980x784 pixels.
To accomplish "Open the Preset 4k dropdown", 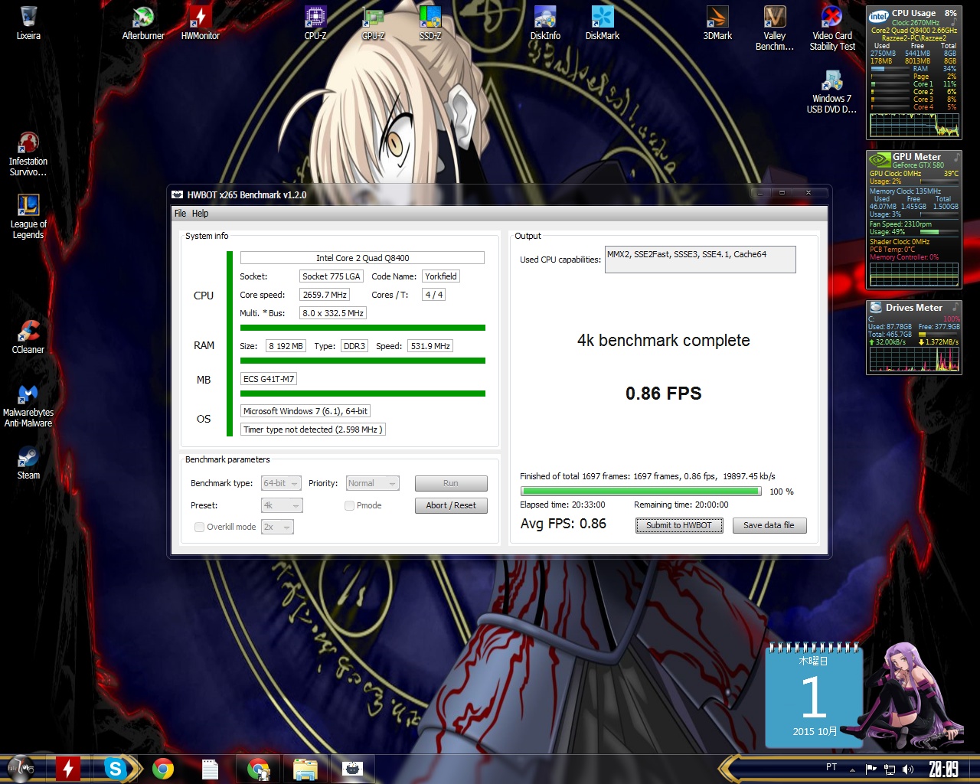I will [282, 505].
